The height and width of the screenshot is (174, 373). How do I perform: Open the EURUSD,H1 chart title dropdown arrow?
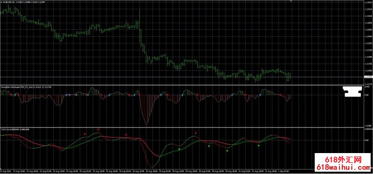[x=1, y=2]
